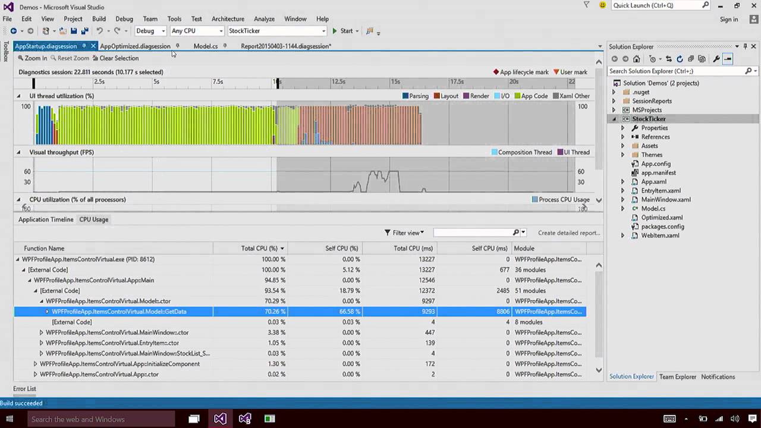This screenshot has height=428, width=761.
Task: Select Optimized.xaml in Solution Explorer
Action: click(662, 218)
